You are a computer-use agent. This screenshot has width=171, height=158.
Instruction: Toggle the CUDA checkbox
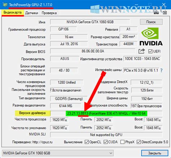point(105,142)
